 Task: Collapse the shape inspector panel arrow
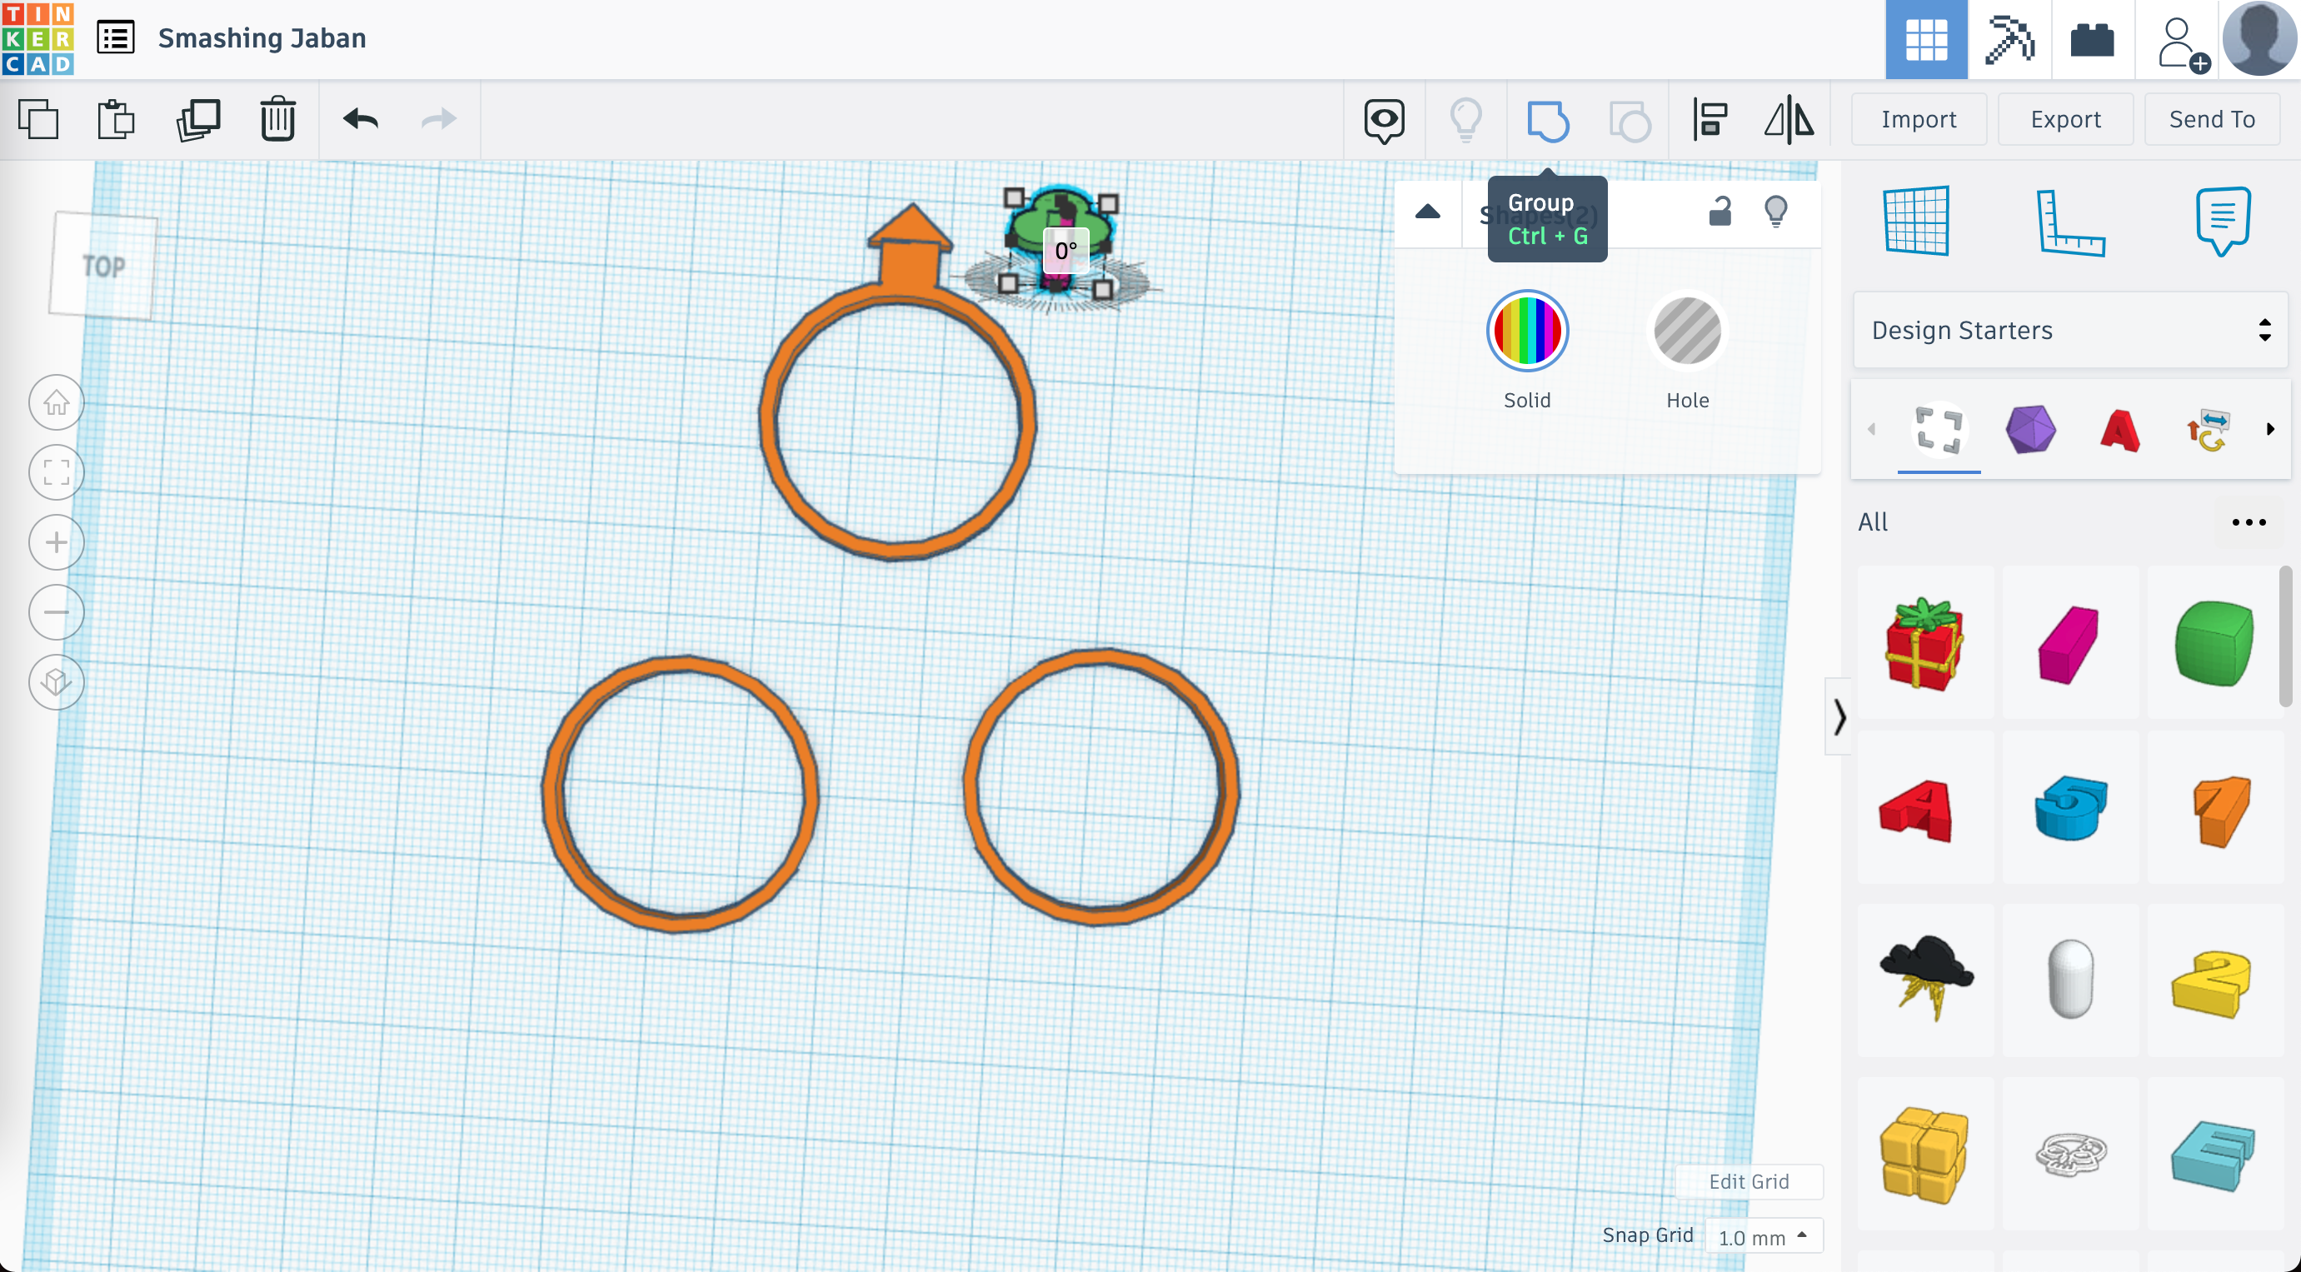1427,212
